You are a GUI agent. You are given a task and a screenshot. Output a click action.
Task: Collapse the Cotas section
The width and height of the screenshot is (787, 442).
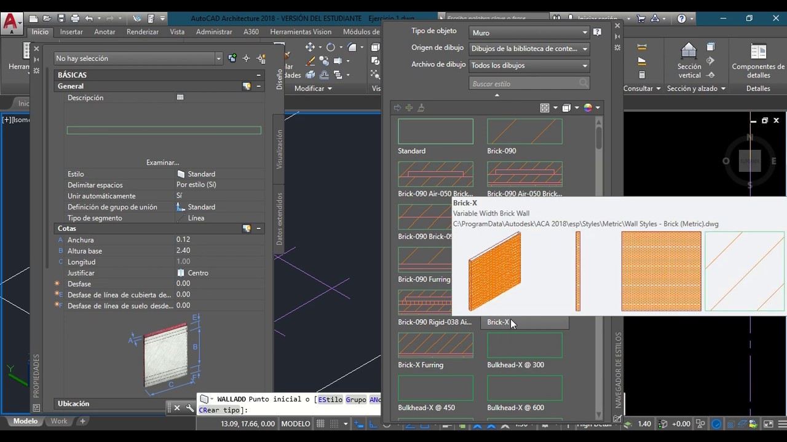pos(259,228)
